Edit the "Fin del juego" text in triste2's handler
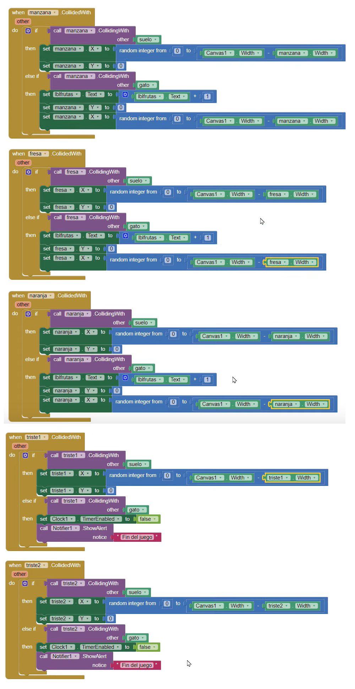Viewport: 355px width, 689px height. (x=137, y=665)
